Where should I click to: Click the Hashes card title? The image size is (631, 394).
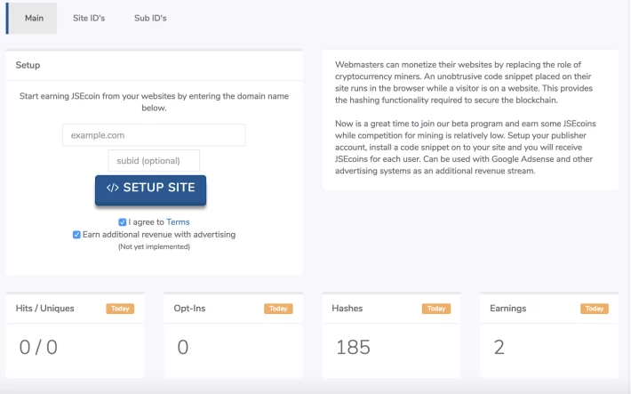pyautogui.click(x=347, y=309)
